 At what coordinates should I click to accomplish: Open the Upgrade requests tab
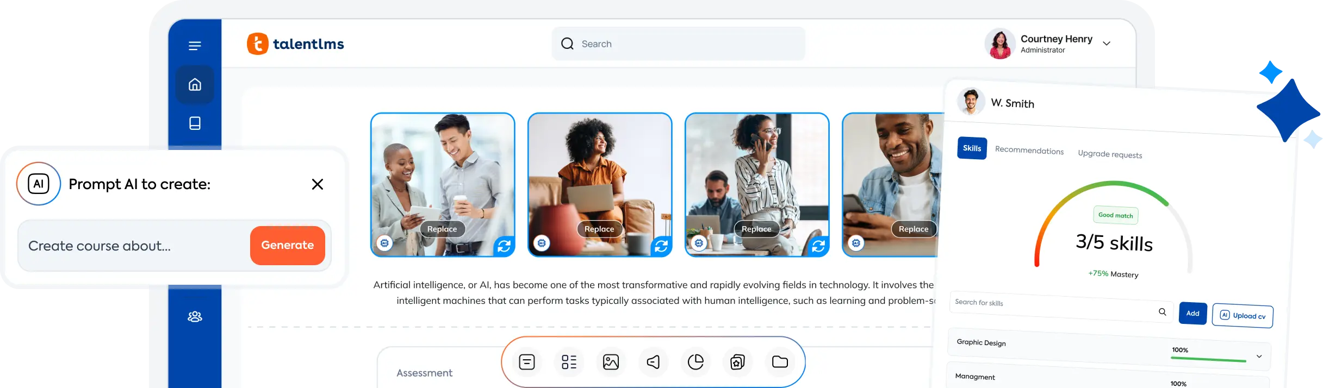click(x=1109, y=154)
